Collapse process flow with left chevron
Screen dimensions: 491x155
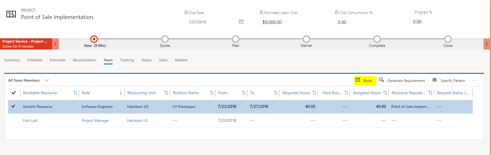point(55,44)
